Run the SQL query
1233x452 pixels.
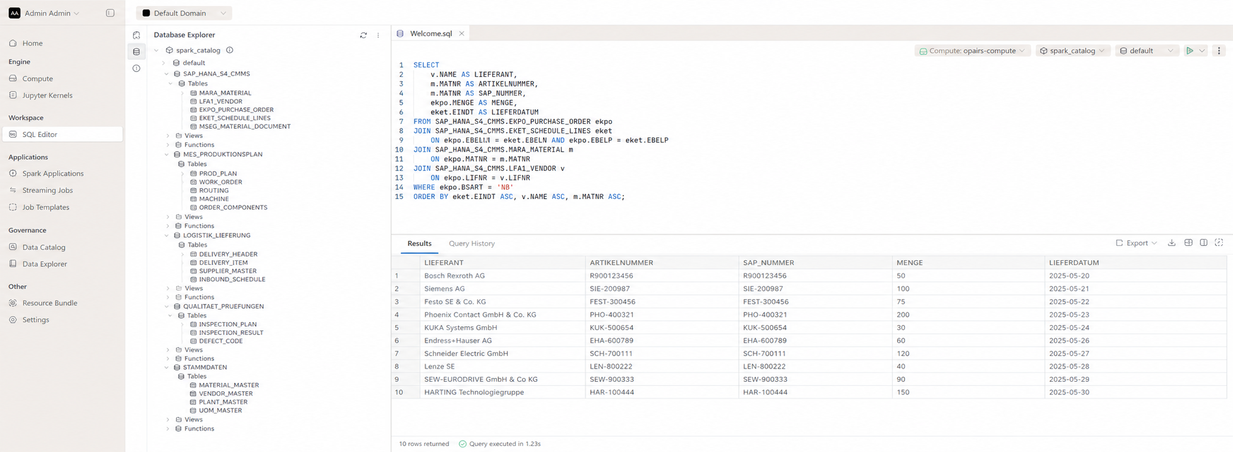1190,51
